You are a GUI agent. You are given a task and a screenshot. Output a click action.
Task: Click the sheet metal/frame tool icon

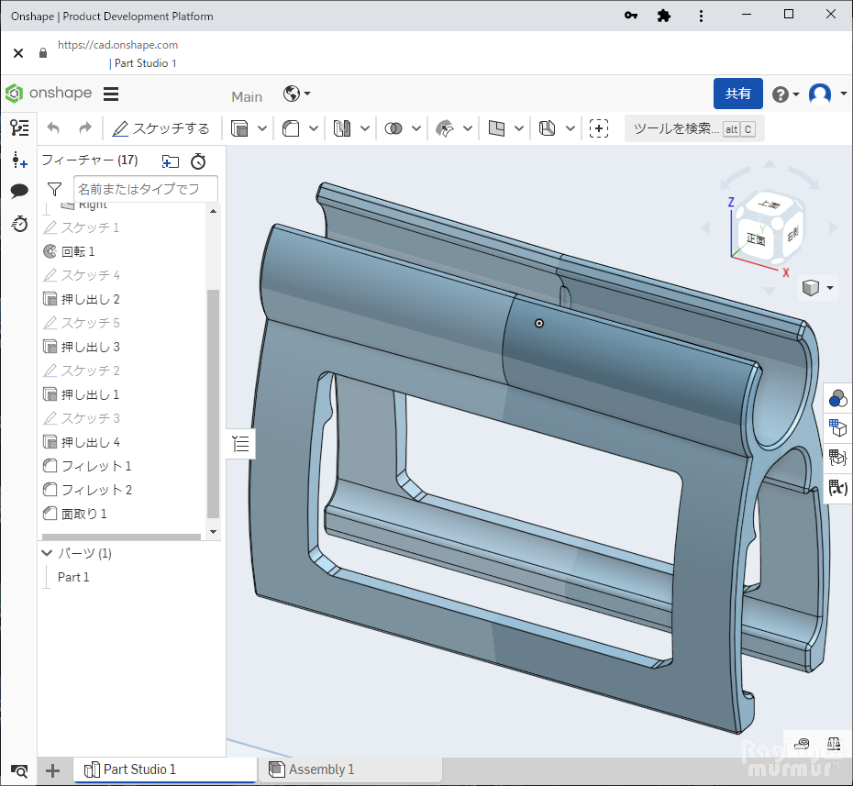[x=548, y=128]
